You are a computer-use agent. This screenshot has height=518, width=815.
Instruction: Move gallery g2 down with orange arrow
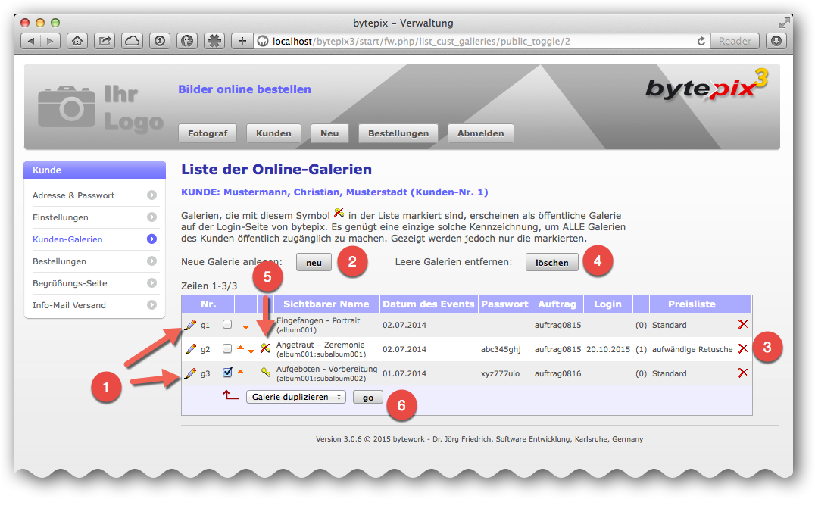(251, 351)
